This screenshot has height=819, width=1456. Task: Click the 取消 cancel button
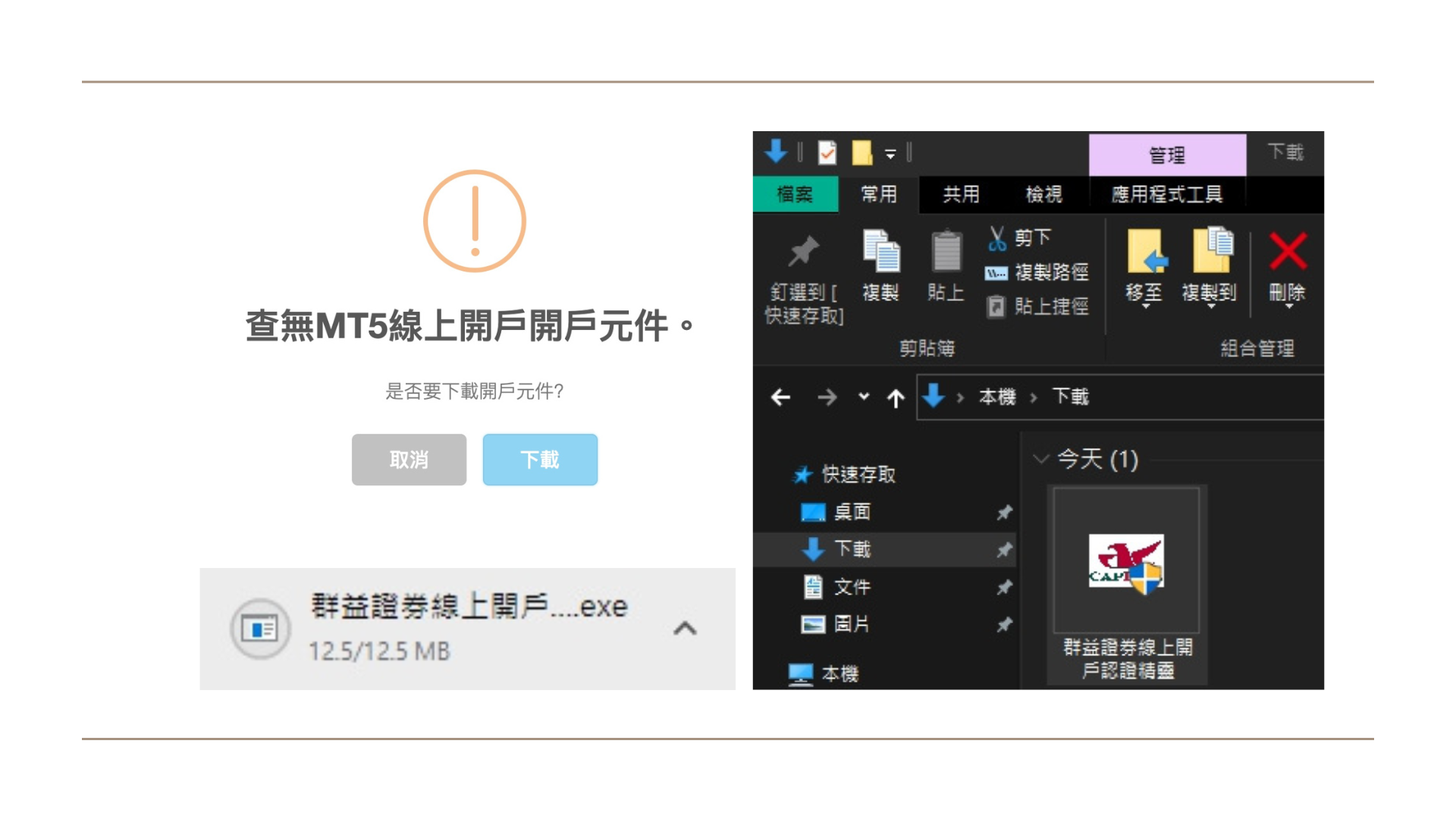pos(409,460)
